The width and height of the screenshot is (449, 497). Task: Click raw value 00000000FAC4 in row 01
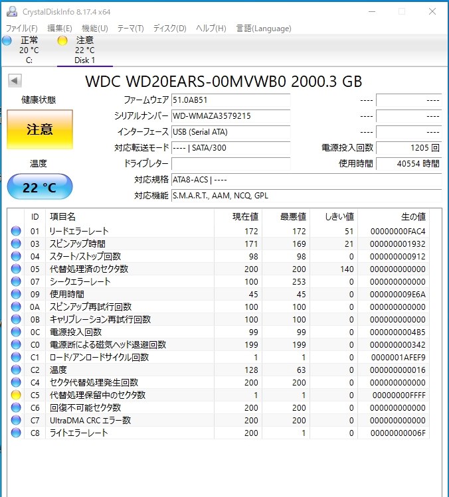click(398, 232)
